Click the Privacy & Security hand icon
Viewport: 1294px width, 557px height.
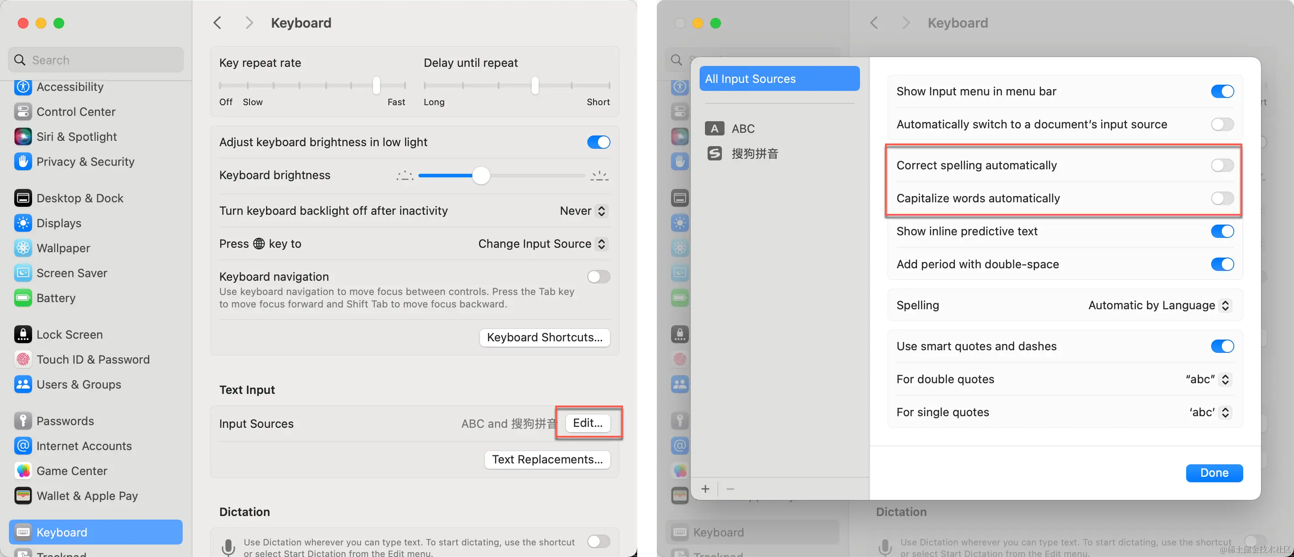[x=23, y=162]
